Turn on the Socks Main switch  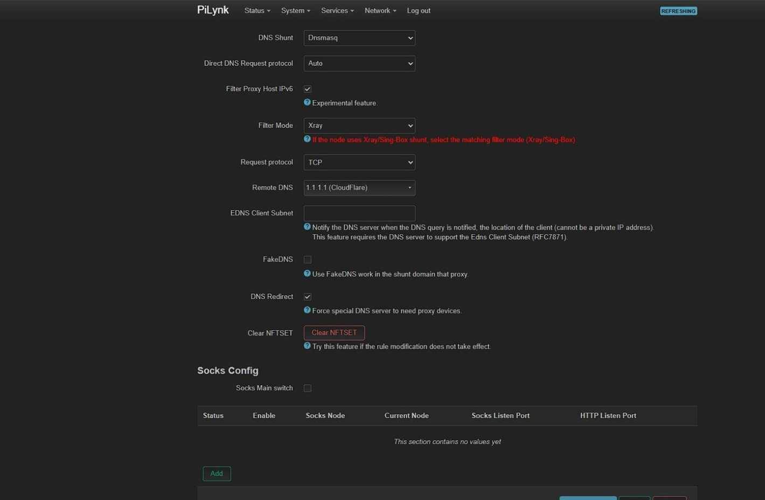click(308, 388)
